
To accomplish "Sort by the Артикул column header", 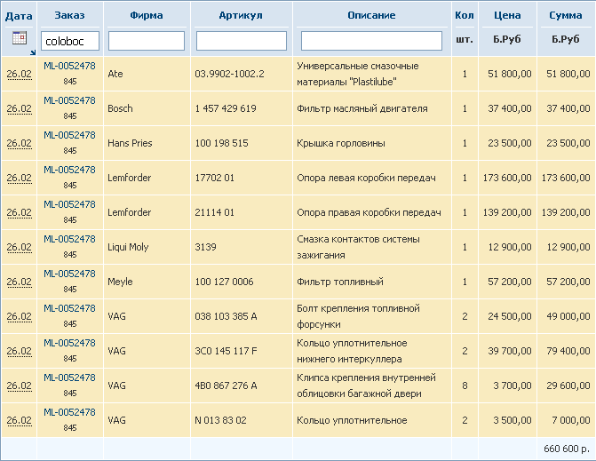I will [x=241, y=15].
